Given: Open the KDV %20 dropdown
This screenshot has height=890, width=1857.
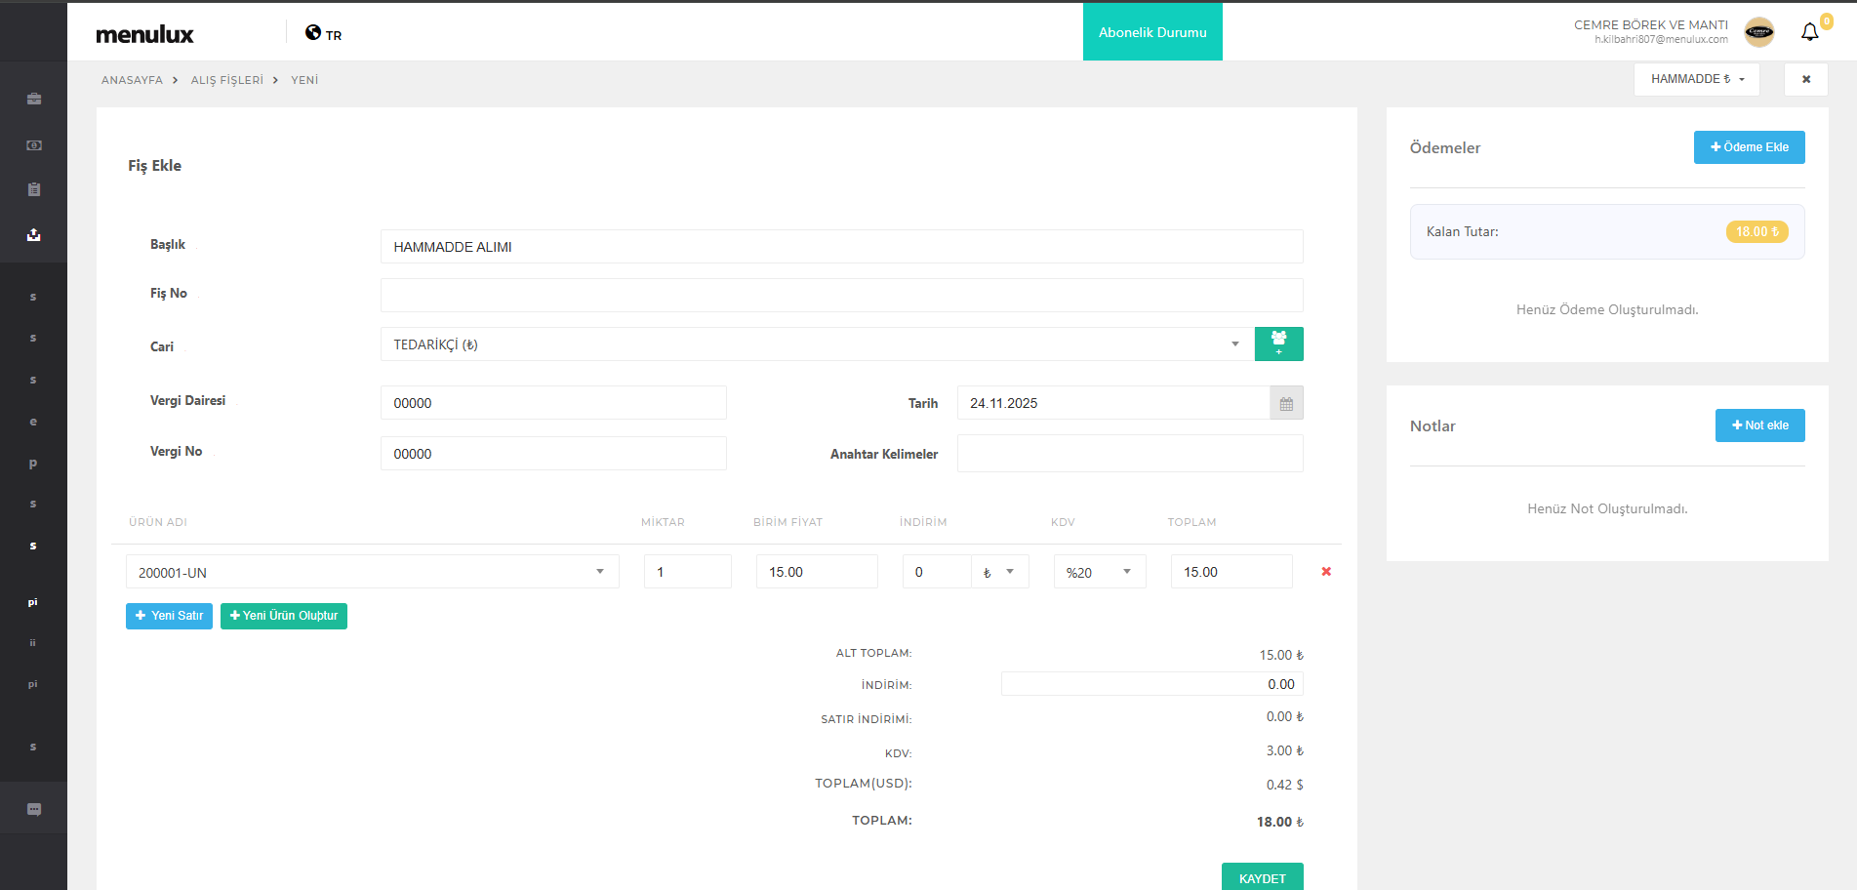Looking at the screenshot, I should point(1100,572).
